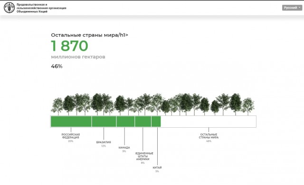Click the 1 870 green number
304x185 pixels.
tap(69, 46)
